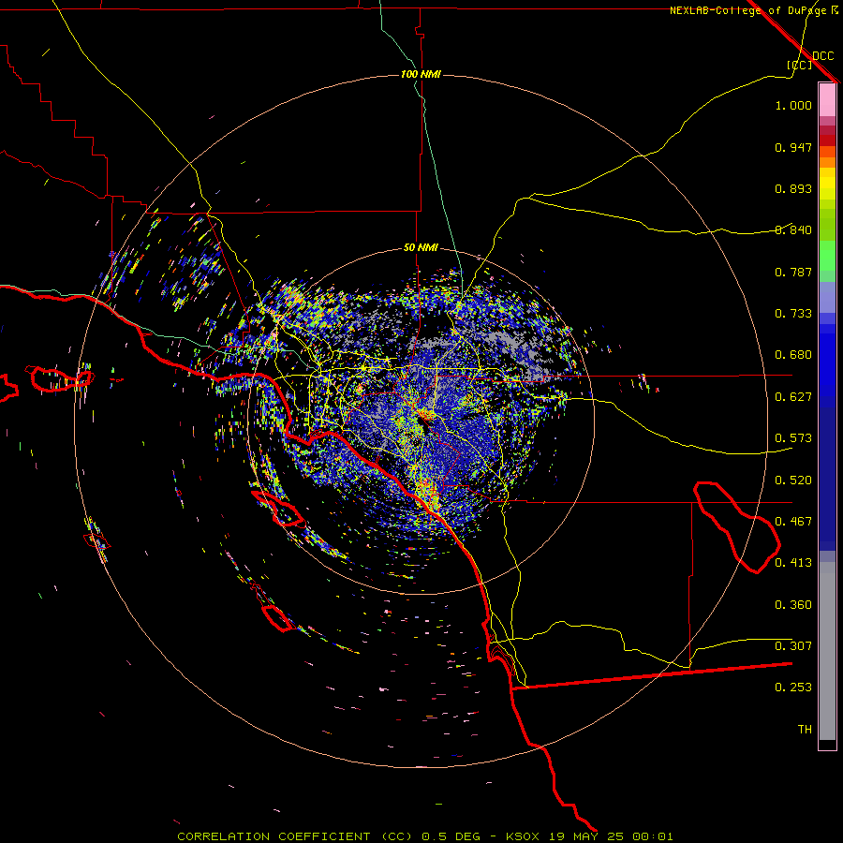
Task: Click the 50 NMI range ring label
Action: click(421, 247)
